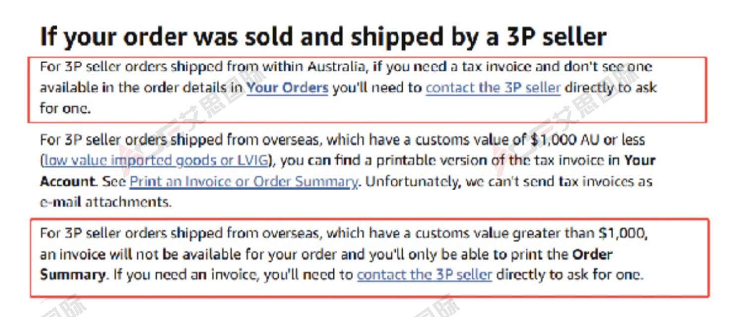The height and width of the screenshot is (317, 740).
Task: Click contact the 3P seller link in top red box
Action: pos(493,88)
